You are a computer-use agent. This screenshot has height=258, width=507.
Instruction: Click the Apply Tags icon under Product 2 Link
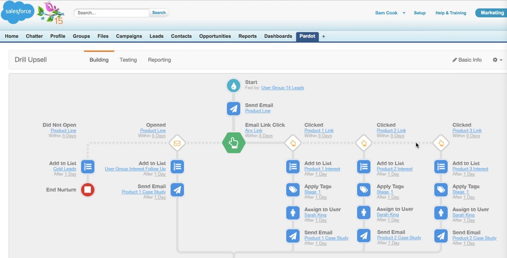click(364, 190)
